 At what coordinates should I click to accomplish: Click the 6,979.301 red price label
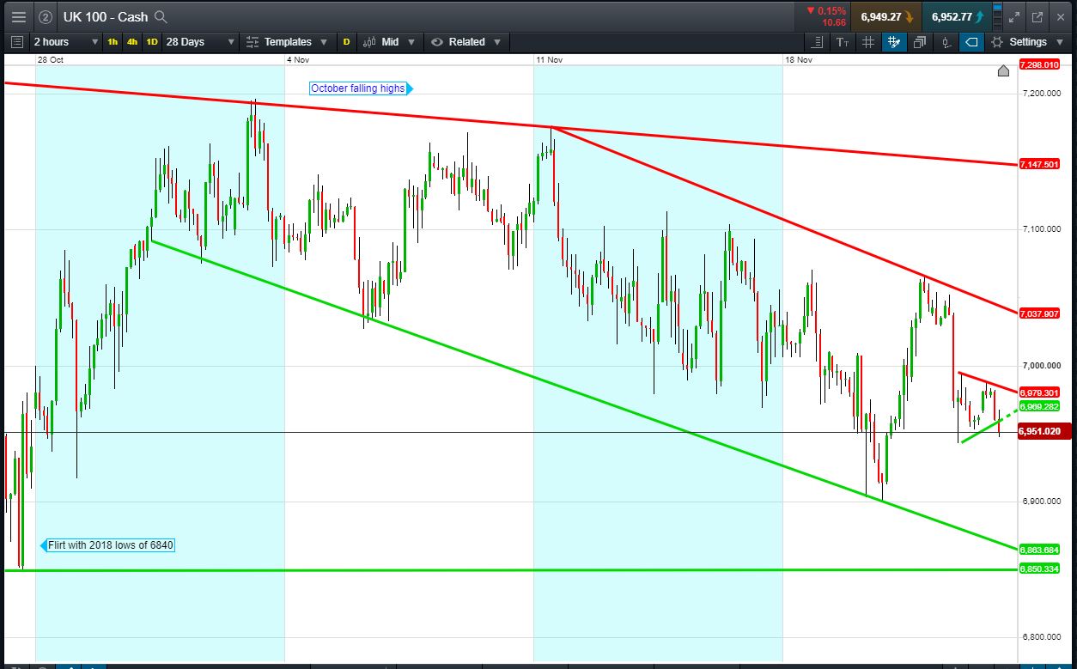pyautogui.click(x=1038, y=392)
